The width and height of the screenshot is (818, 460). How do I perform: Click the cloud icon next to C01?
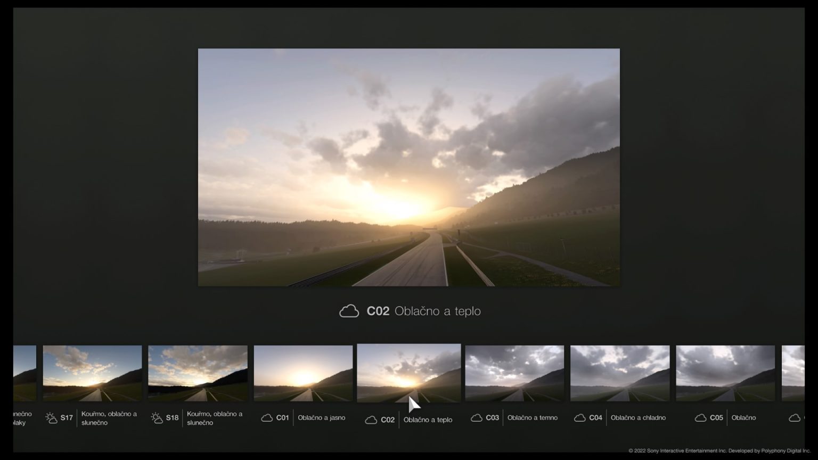pyautogui.click(x=267, y=418)
